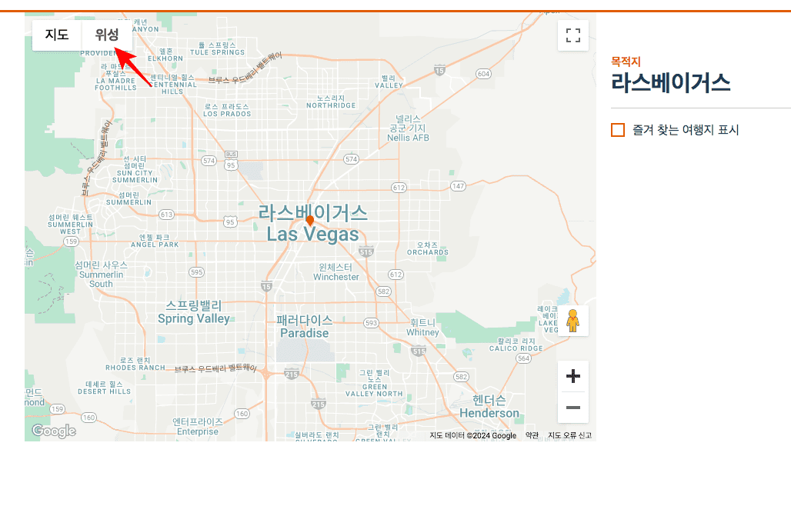Click the route 564 highway shield
This screenshot has width=791, height=506.
[x=524, y=358]
